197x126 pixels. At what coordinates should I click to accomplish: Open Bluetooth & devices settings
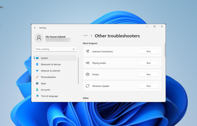[x=55, y=64]
